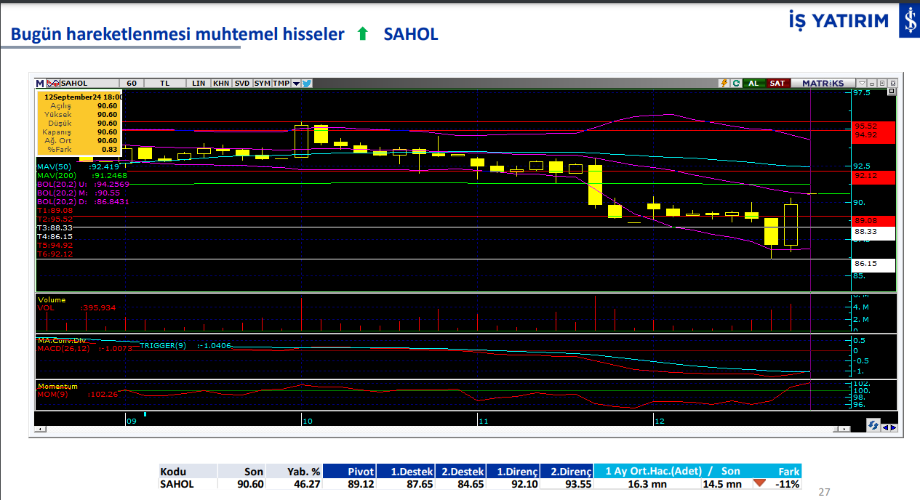
Task: Select the TMP toolbar item
Action: coord(281,84)
